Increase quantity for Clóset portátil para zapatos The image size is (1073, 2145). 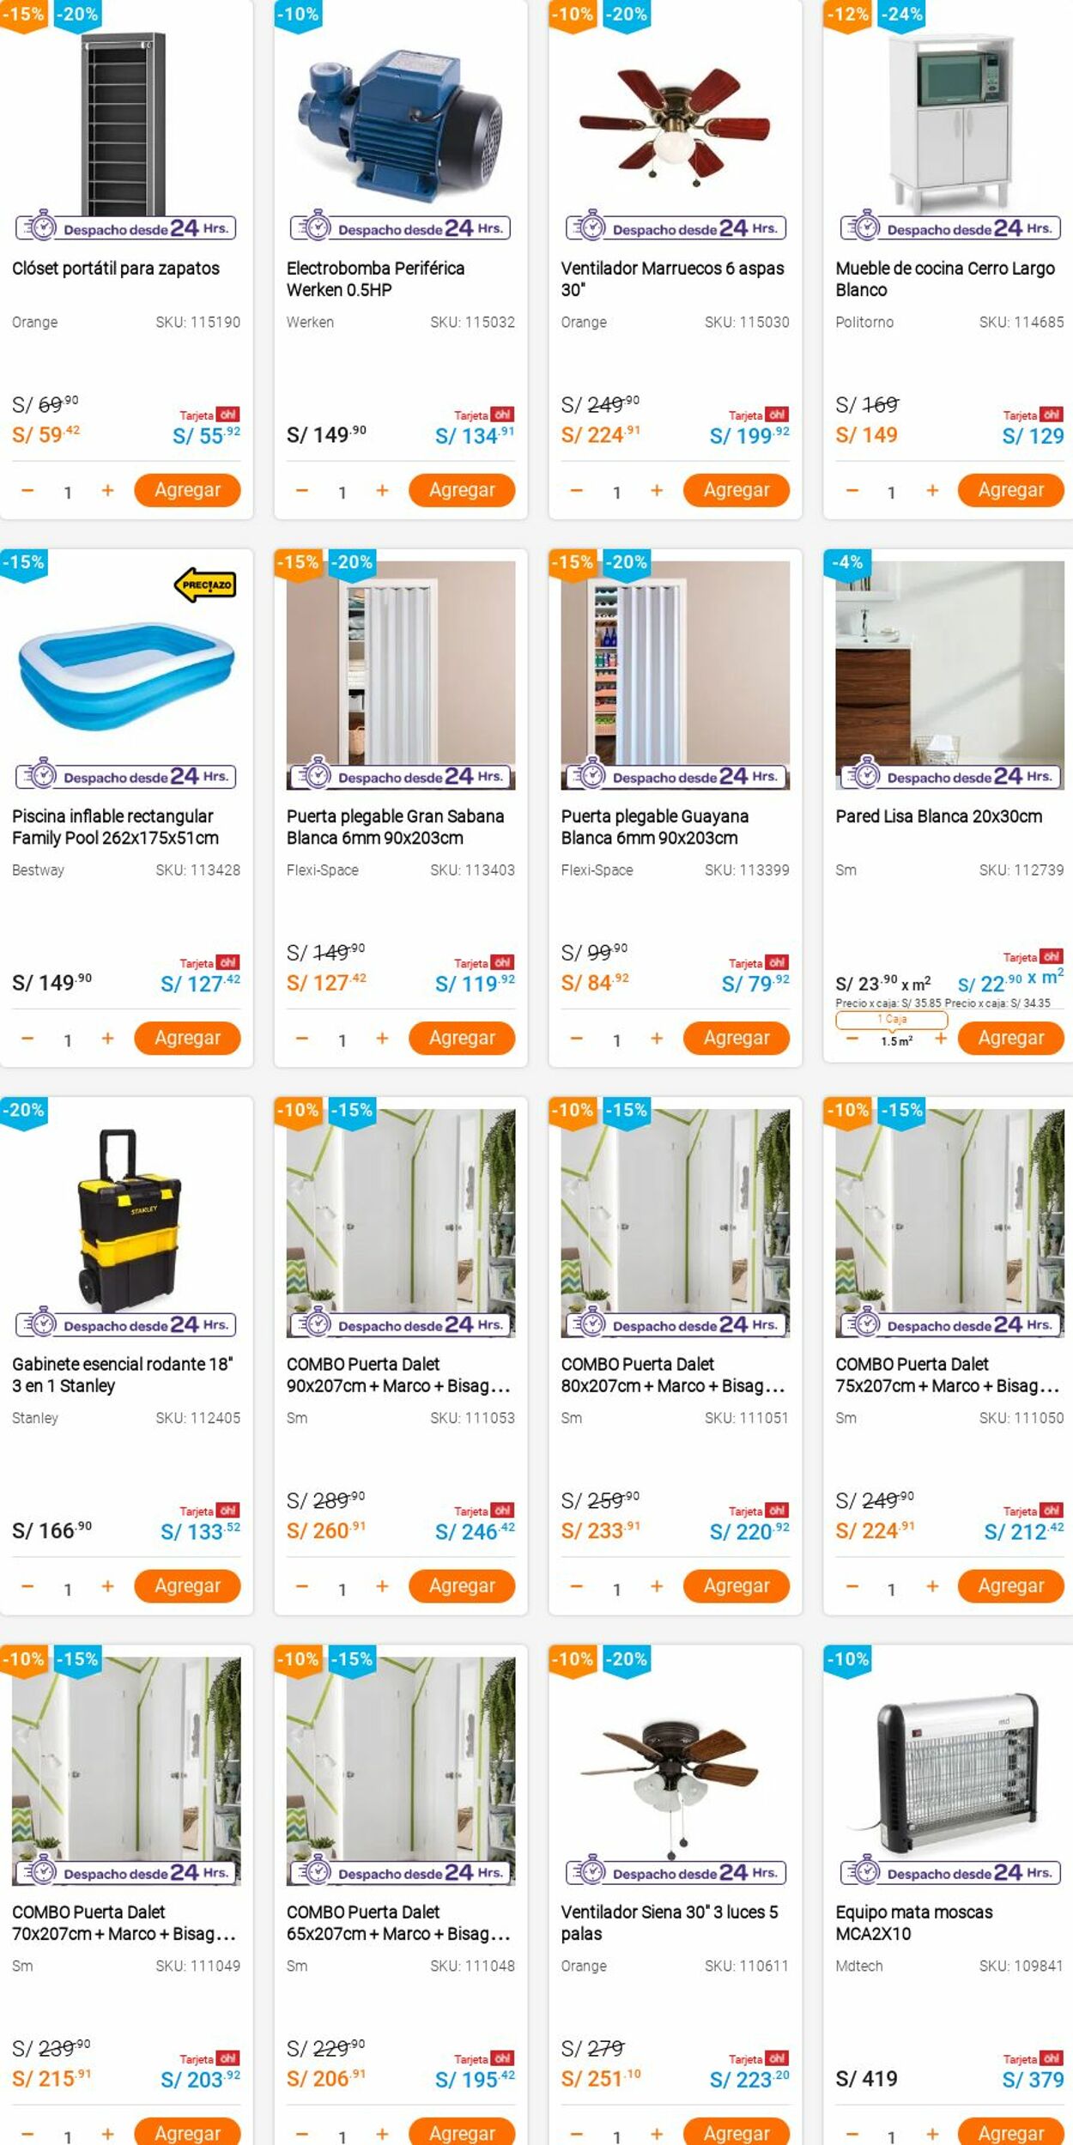pos(107,490)
